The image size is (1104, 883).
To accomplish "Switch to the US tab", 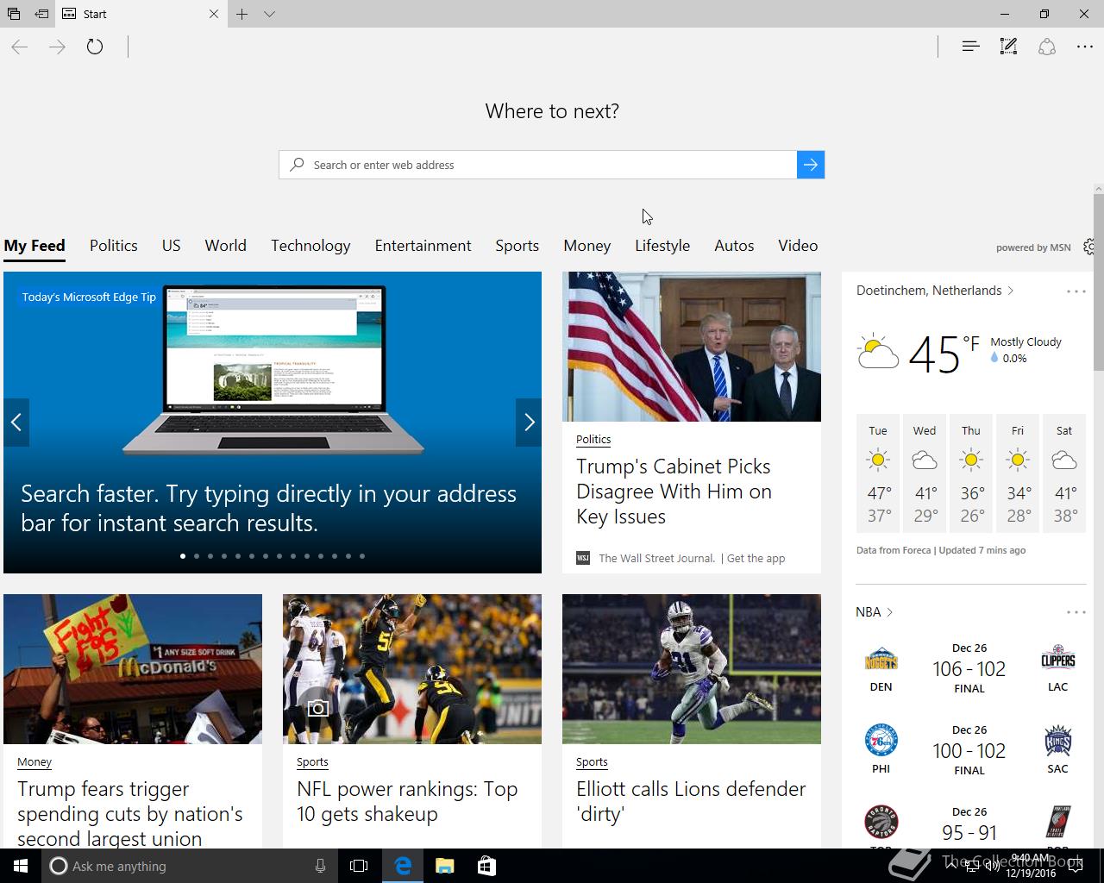I will 172,246.
